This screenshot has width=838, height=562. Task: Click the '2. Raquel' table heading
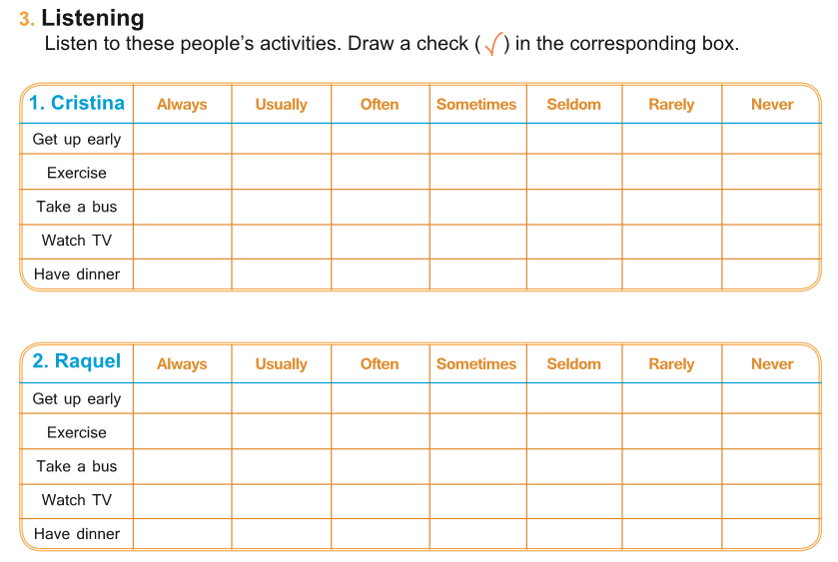click(77, 361)
